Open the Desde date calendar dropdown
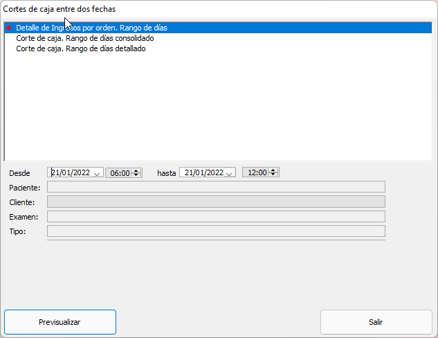This screenshot has height=338, width=438. pos(97,173)
